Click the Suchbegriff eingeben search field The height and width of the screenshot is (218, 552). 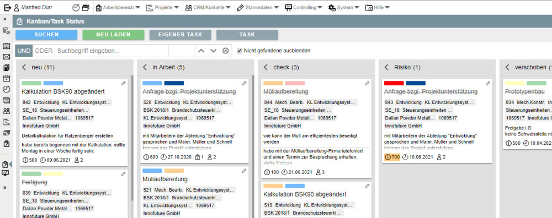pyautogui.click(x=112, y=51)
